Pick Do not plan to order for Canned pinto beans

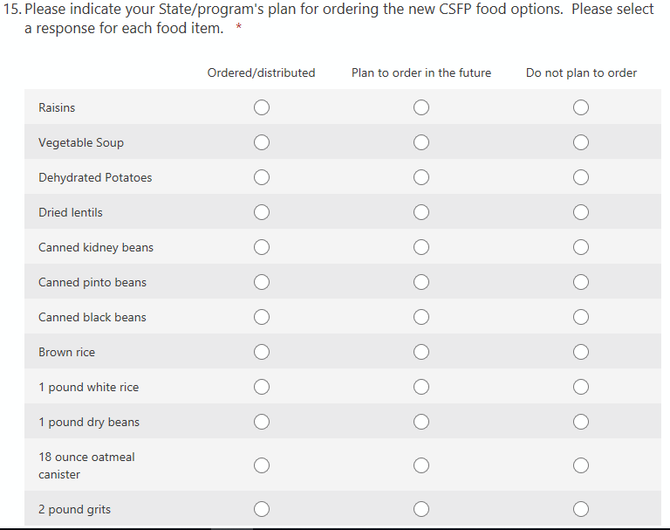(x=581, y=282)
